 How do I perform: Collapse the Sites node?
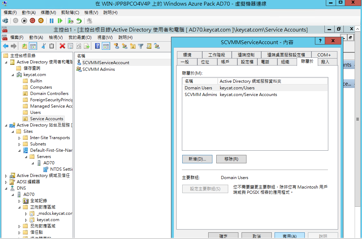tap(13, 132)
